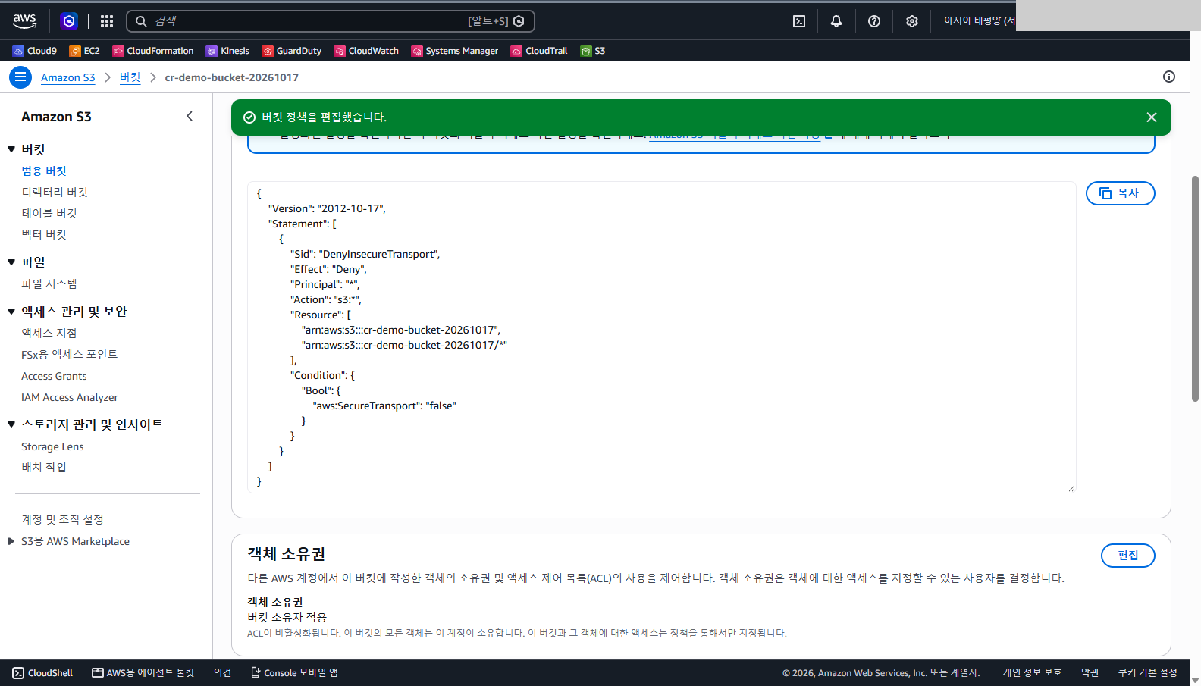Collapse the Amazon S3 sidebar panel

point(190,116)
